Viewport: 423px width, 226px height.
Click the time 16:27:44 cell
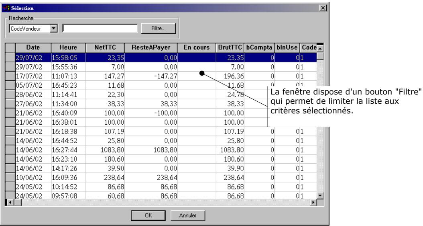pos(68,150)
